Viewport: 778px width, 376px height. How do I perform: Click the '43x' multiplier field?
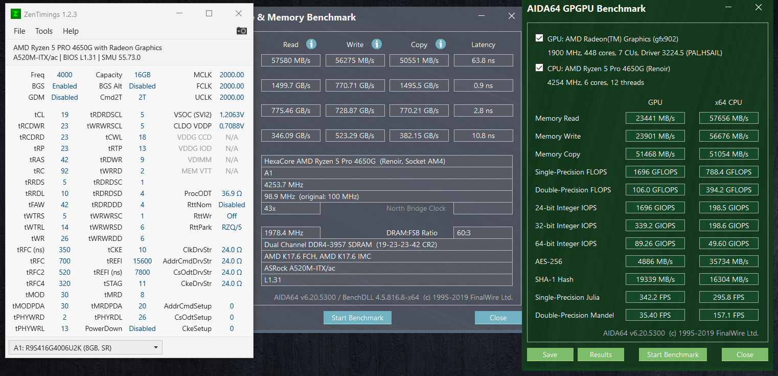(291, 208)
